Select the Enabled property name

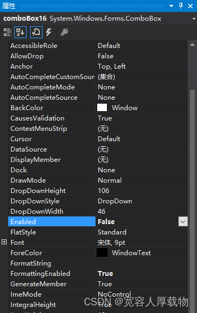tap(23, 221)
